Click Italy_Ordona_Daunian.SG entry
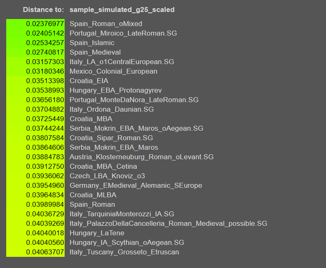Viewport: 326px width, 268px height. [111, 110]
